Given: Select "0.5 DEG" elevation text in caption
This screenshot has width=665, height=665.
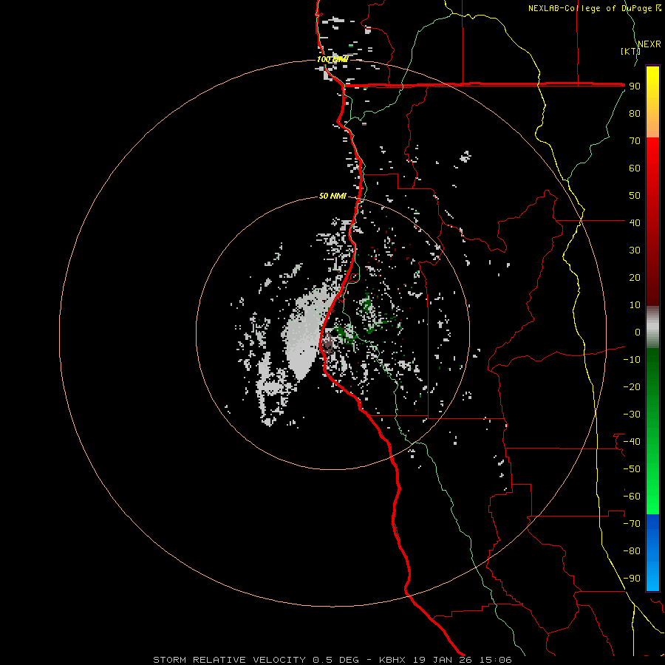Looking at the screenshot, I should tap(336, 660).
